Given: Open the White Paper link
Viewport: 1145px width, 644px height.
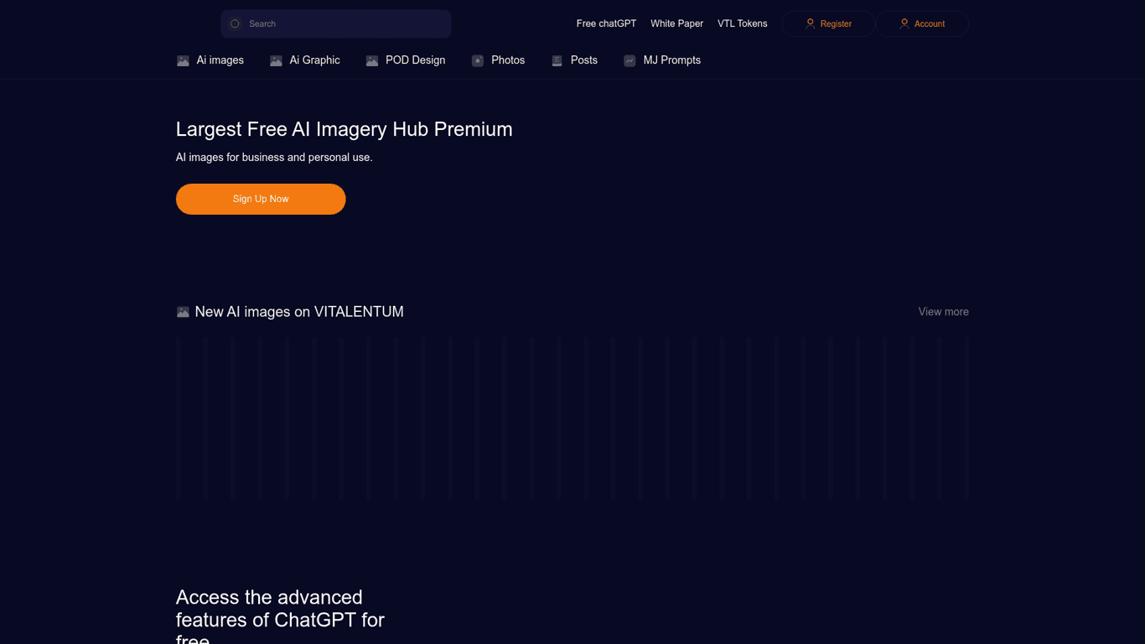Looking at the screenshot, I should coord(676,23).
